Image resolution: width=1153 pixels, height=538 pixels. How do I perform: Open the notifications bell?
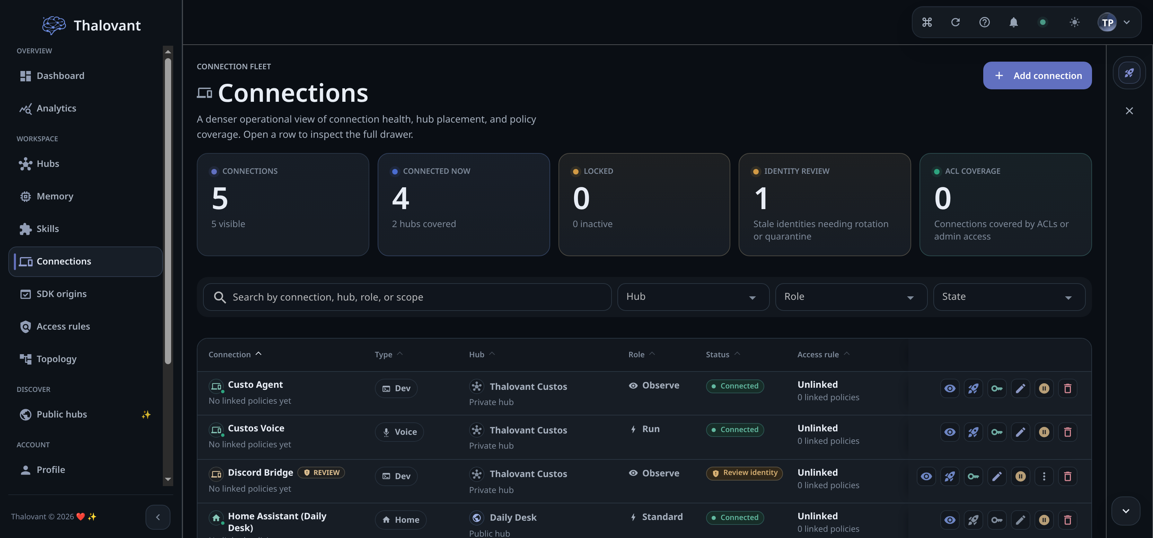click(x=1013, y=22)
